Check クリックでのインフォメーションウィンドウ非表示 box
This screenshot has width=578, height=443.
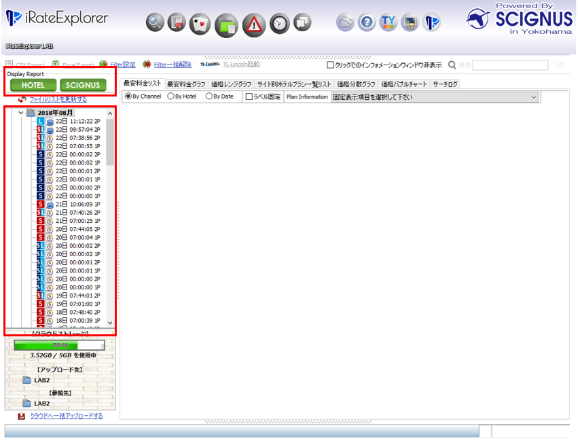click(x=331, y=65)
